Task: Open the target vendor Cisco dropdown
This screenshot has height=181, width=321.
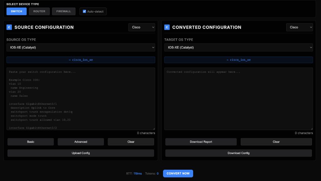Action: click(x=299, y=27)
